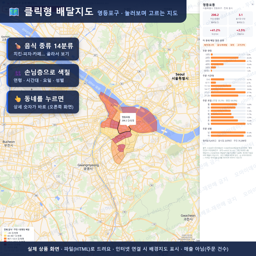Click the 손님층으로 색칠 card
Image resolution: width=256 pixels, height=256 pixels.
pyautogui.click(x=43, y=75)
